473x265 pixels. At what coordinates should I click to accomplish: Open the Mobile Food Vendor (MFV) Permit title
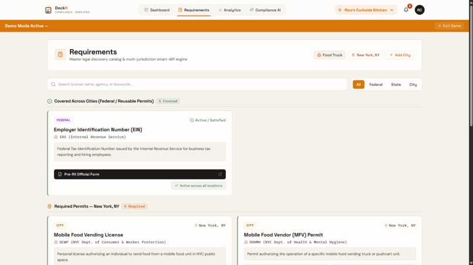tap(283, 235)
